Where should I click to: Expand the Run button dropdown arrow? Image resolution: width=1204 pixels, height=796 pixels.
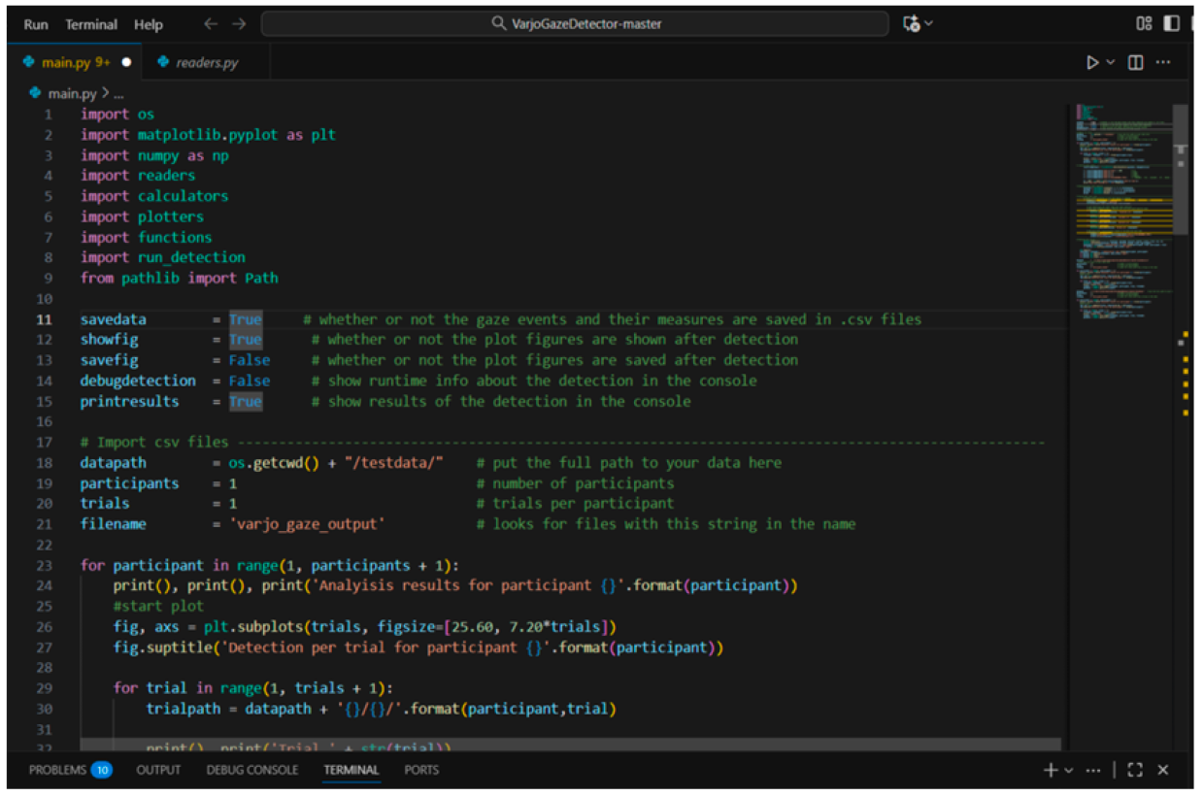(x=1112, y=62)
